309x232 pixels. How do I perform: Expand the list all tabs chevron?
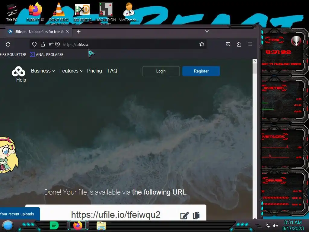click(x=207, y=31)
